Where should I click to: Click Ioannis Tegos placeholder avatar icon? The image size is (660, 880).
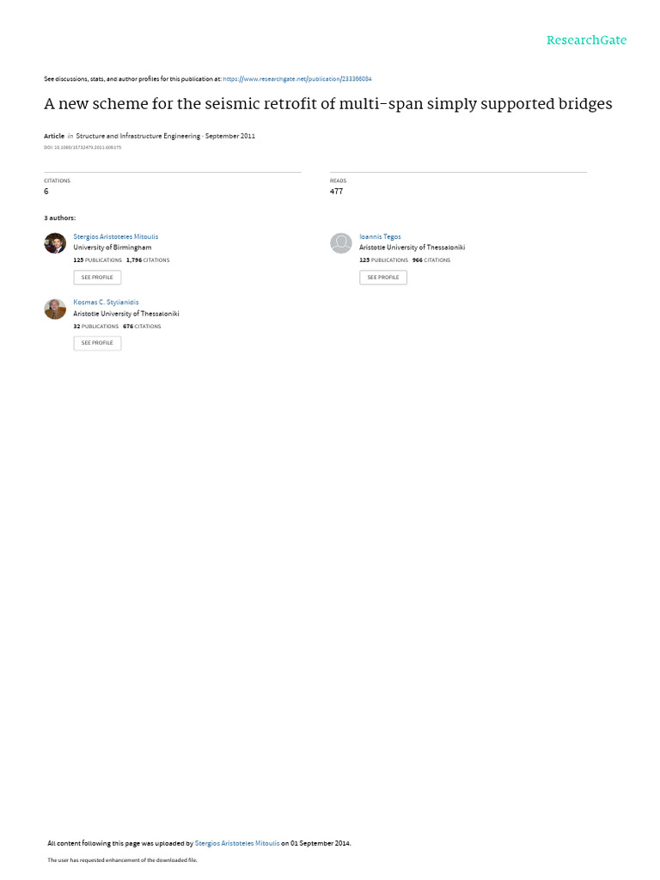click(340, 243)
